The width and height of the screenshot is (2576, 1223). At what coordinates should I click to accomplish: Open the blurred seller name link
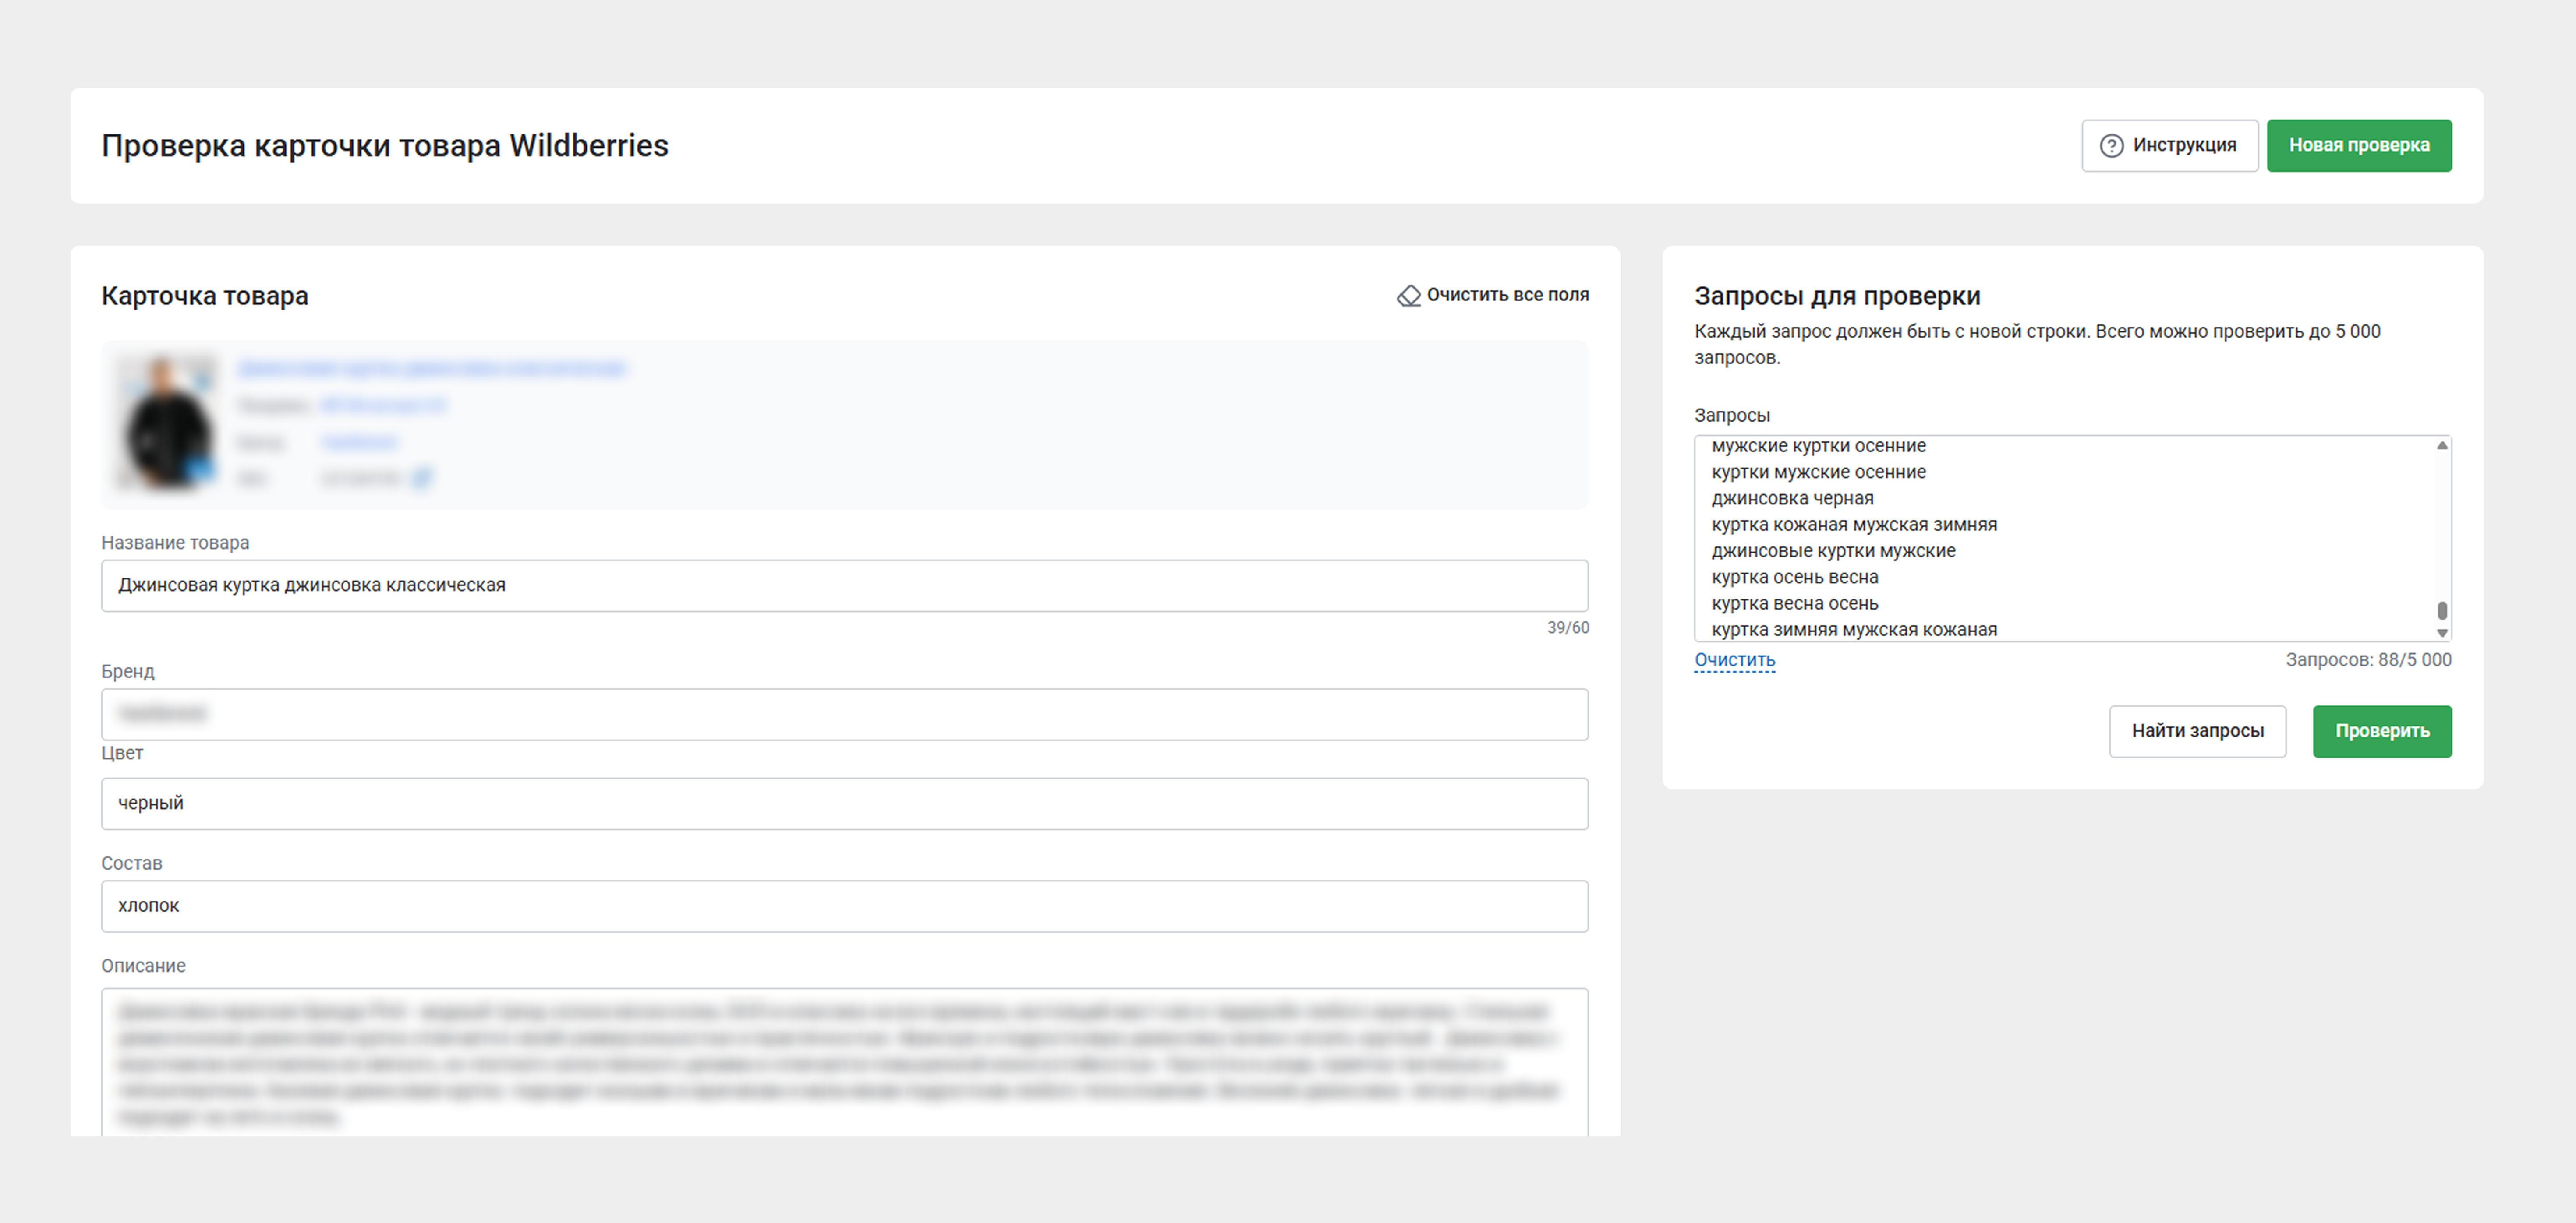pyautogui.click(x=384, y=405)
